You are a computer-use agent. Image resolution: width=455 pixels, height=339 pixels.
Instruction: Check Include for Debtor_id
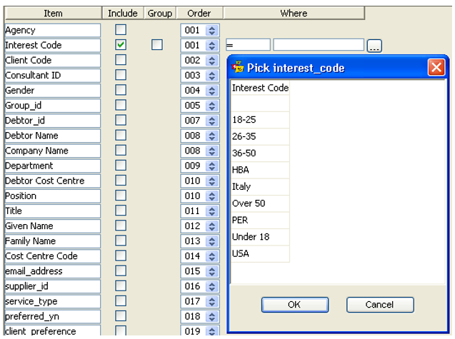[x=121, y=121]
